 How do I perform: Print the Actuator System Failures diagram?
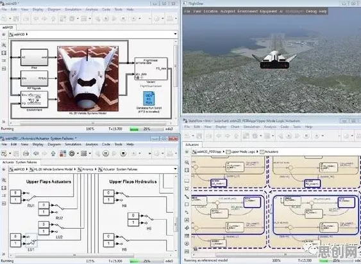point(26,153)
